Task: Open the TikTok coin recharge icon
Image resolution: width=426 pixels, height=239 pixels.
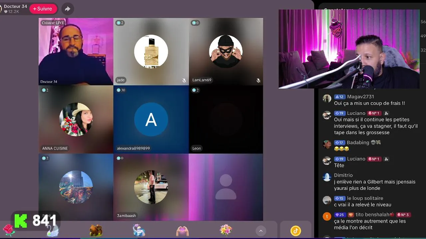Action: click(296, 231)
